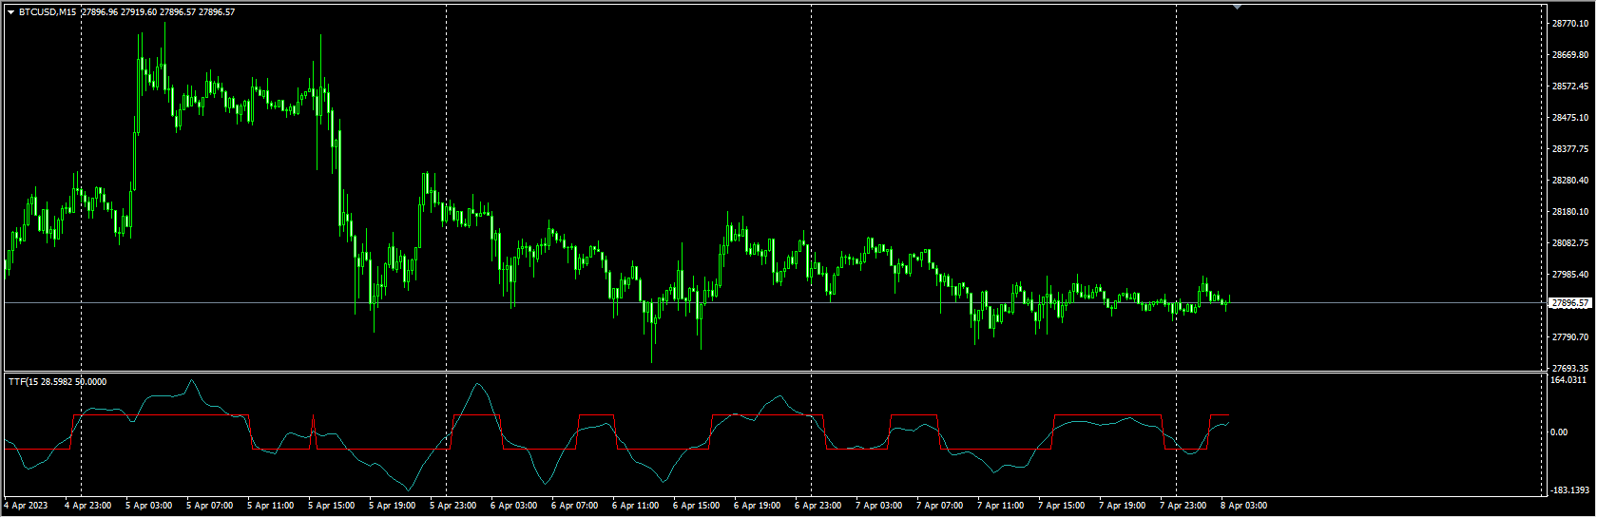Viewport: 1597px width, 518px height.
Task: Click the 27790.70 price scale value
Action: point(1570,337)
